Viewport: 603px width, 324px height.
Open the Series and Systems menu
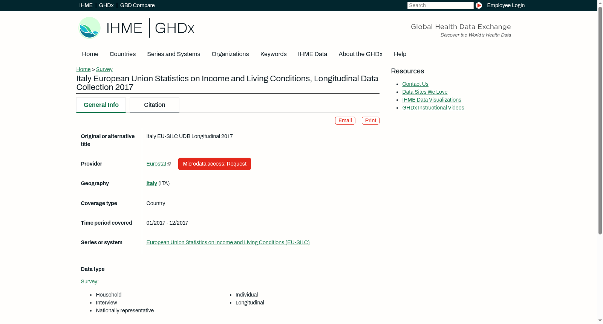(x=174, y=54)
